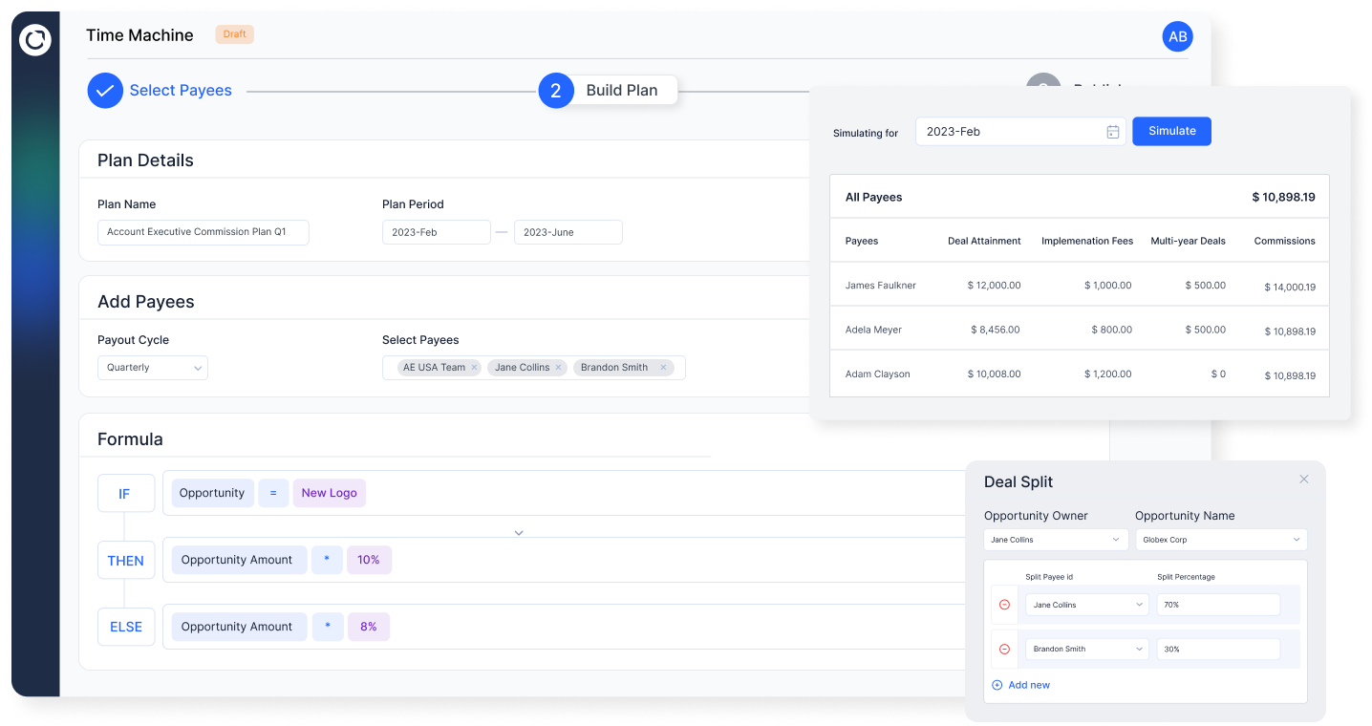
Task: Click the Select Payees completed checkmark
Action: tap(105, 90)
